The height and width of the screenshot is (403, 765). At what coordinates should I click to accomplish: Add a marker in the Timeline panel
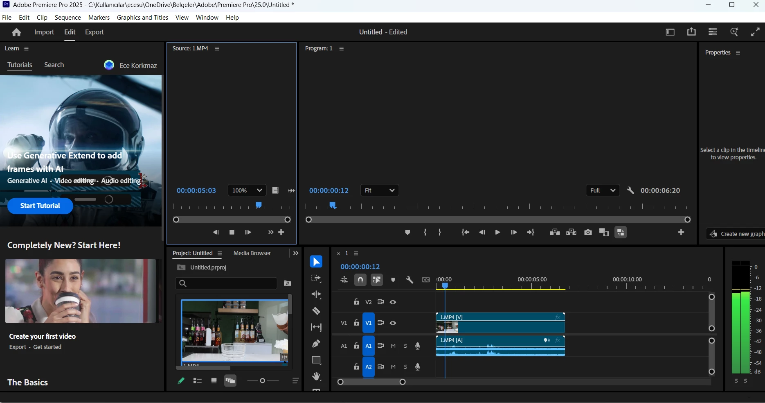point(393,280)
